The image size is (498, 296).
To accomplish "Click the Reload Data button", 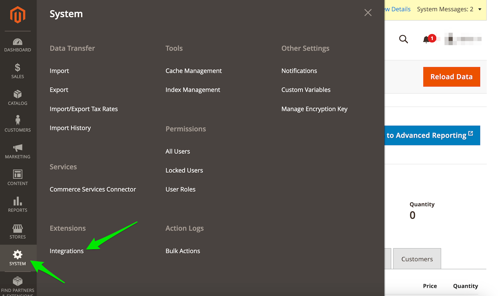I will (451, 77).
